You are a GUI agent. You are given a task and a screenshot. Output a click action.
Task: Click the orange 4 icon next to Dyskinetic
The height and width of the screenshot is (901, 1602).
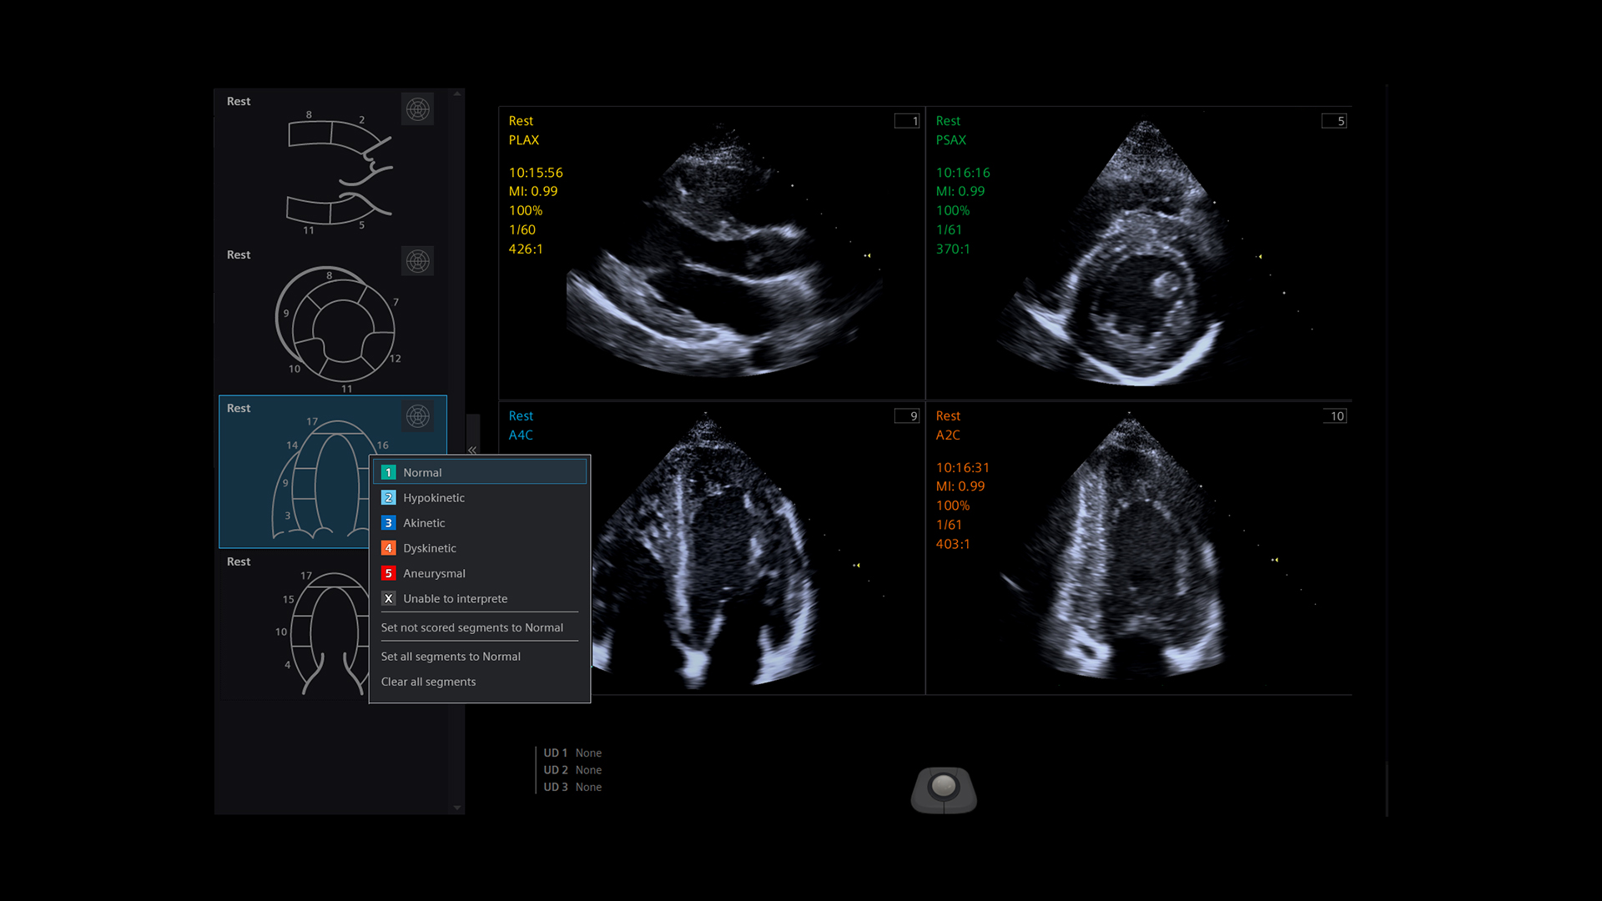[388, 548]
